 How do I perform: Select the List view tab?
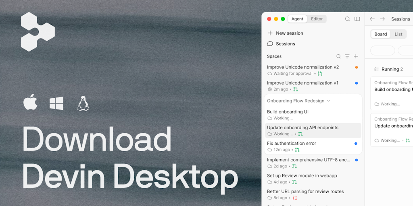398,34
